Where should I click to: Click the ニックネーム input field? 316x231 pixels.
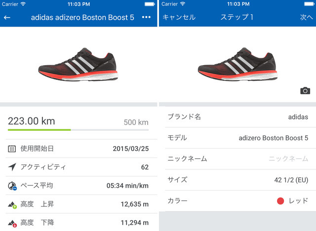[x=288, y=159]
